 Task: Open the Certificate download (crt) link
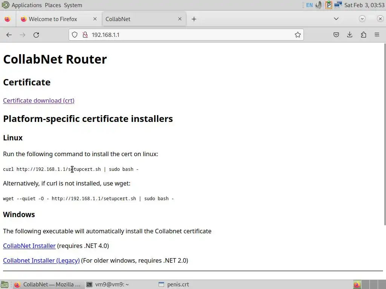tap(39, 100)
